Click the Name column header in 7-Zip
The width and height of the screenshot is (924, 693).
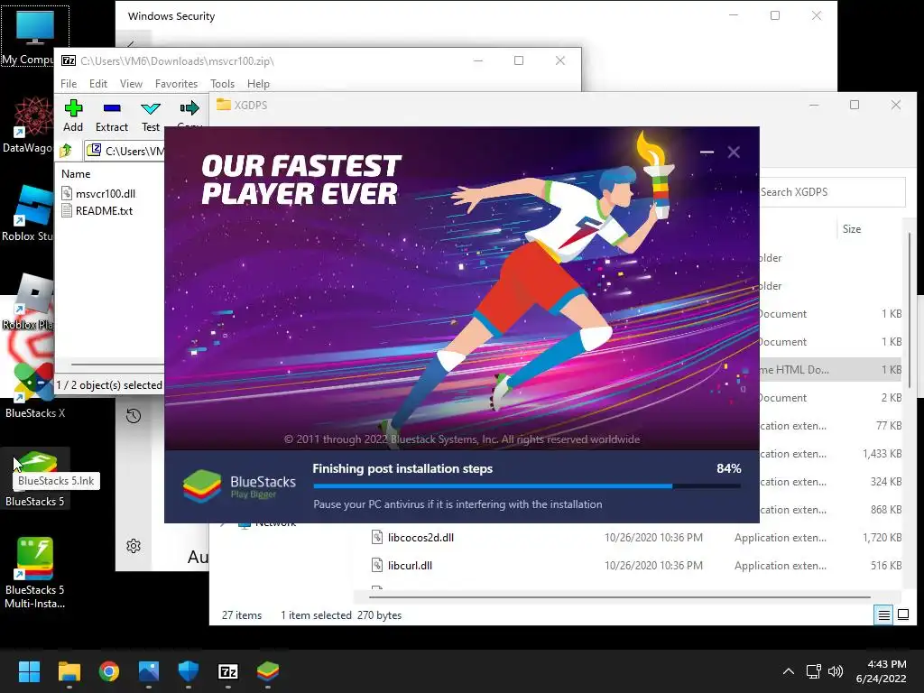(x=76, y=174)
